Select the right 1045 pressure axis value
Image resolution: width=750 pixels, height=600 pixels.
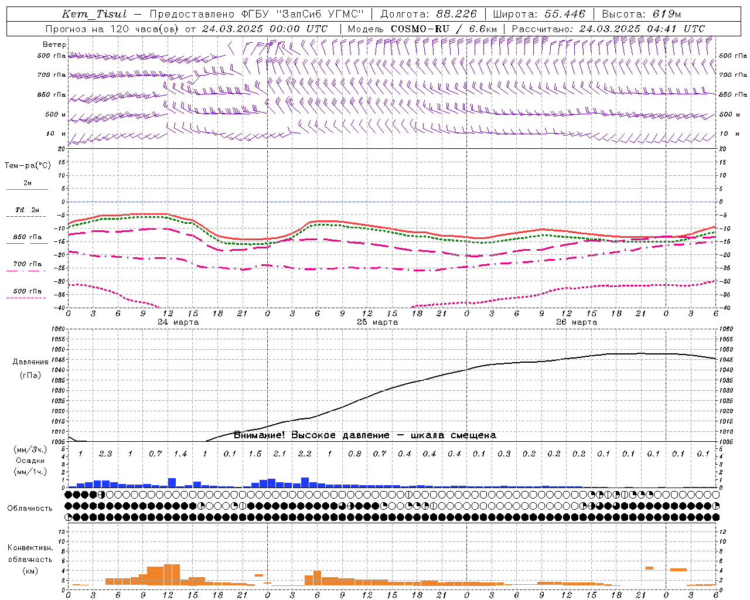click(725, 360)
